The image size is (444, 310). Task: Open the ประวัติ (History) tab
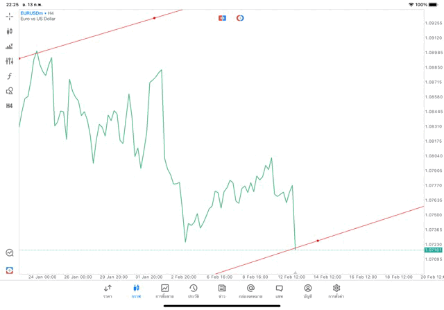[194, 291]
